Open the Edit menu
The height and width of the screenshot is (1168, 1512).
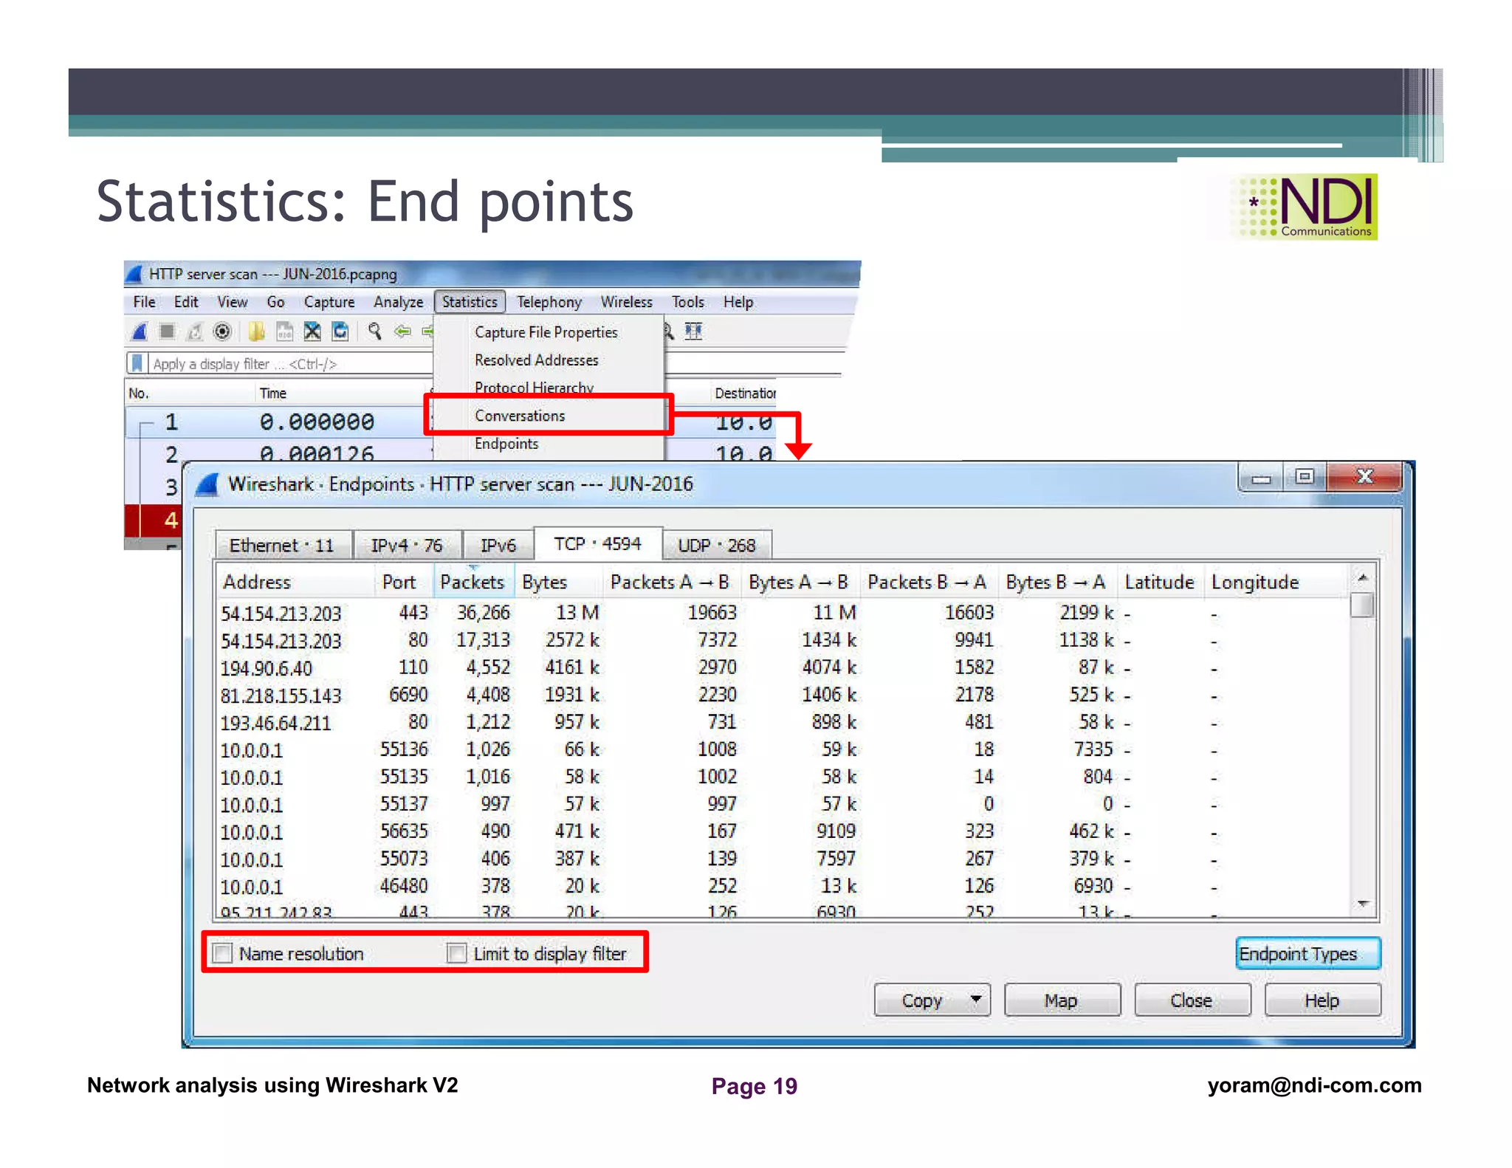click(x=186, y=302)
